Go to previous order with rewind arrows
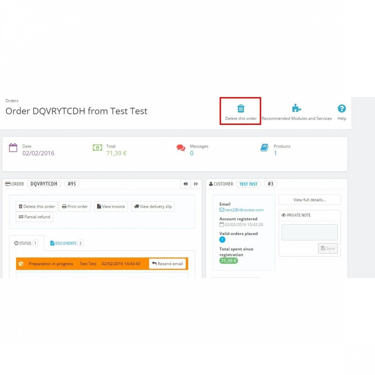Image resolution: width=375 pixels, height=375 pixels. pyautogui.click(x=185, y=184)
